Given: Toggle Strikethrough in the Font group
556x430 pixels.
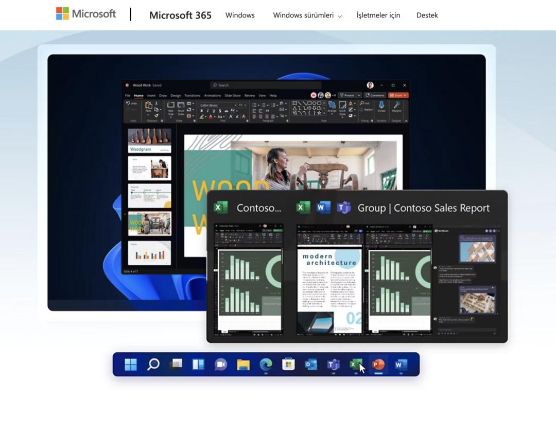Looking at the screenshot, I should [x=227, y=111].
